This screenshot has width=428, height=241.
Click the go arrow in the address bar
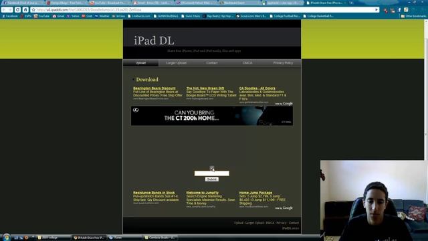pos(377,10)
